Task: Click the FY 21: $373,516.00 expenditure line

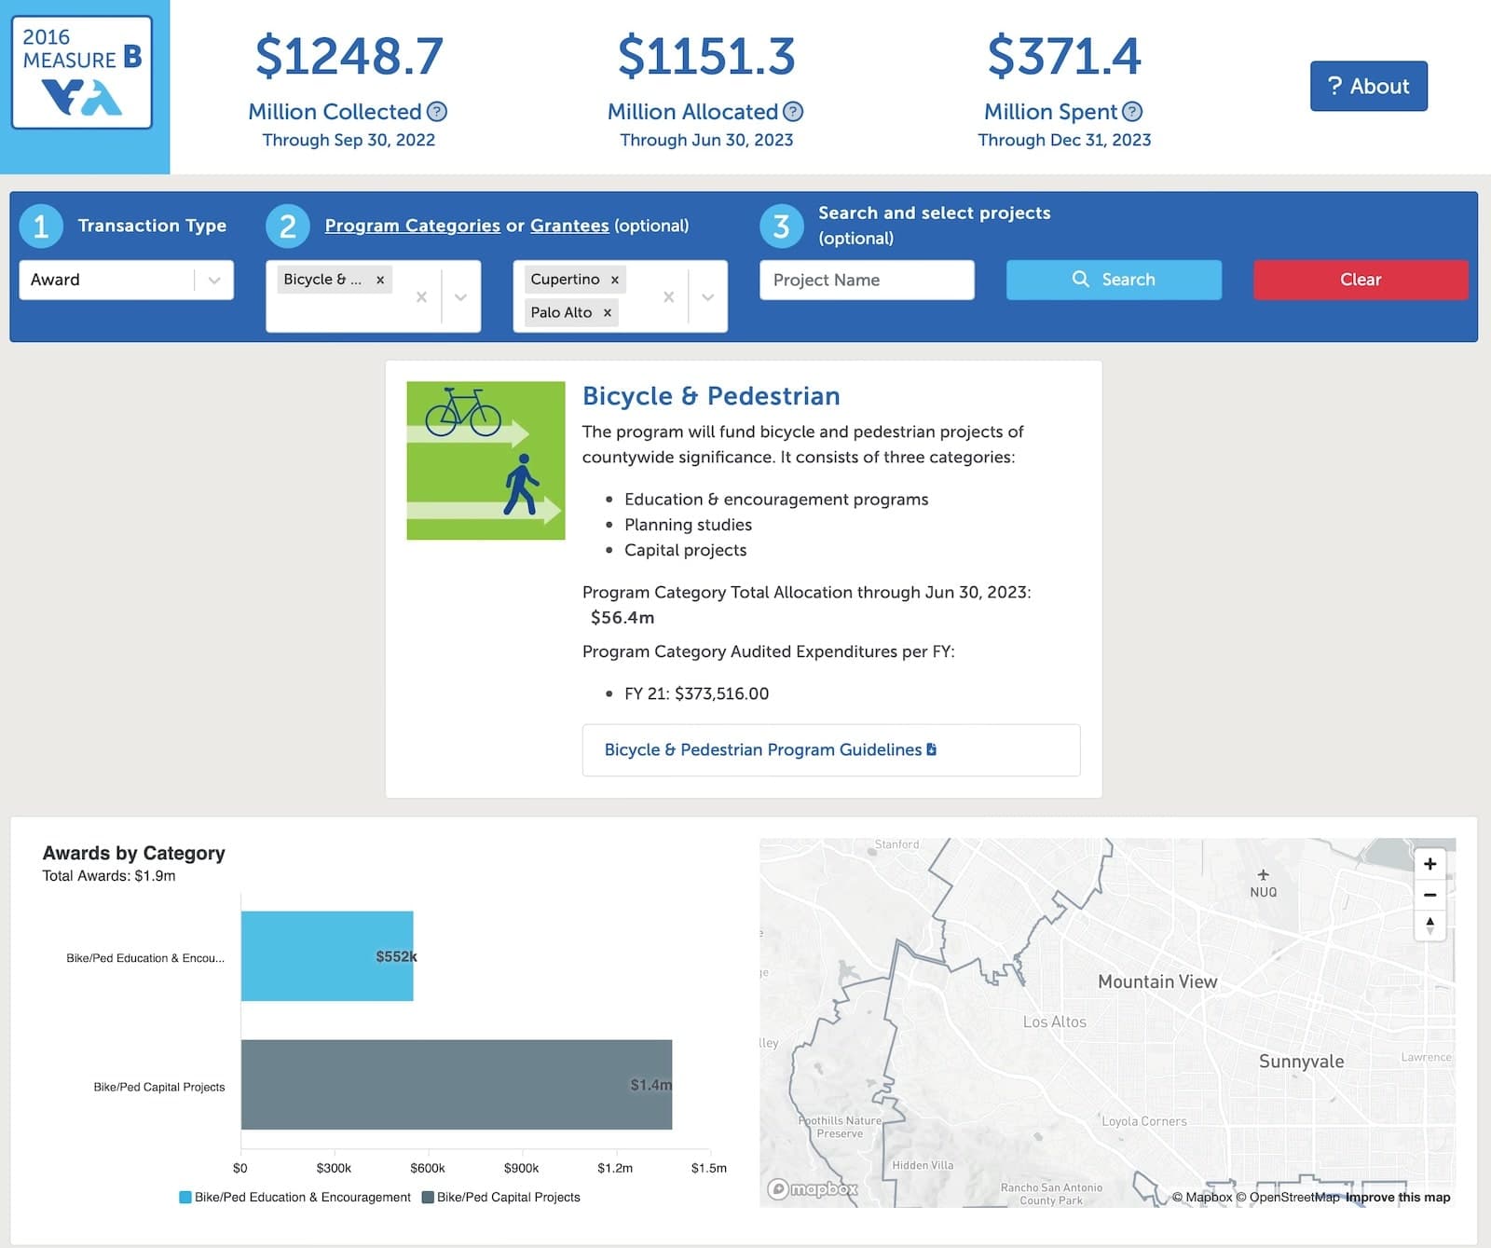Action: pos(696,693)
